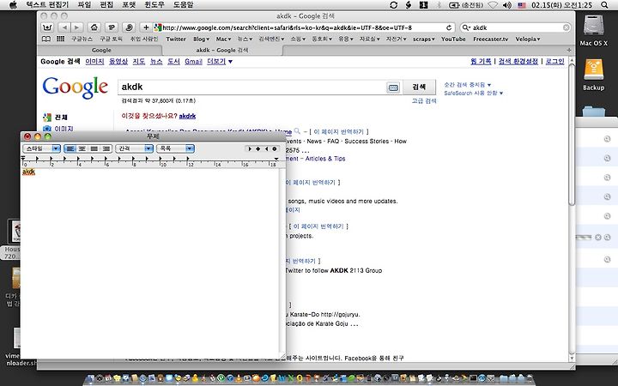Click the Safari vertical scrollbar
Screen dimensions: 618x386
572,134
